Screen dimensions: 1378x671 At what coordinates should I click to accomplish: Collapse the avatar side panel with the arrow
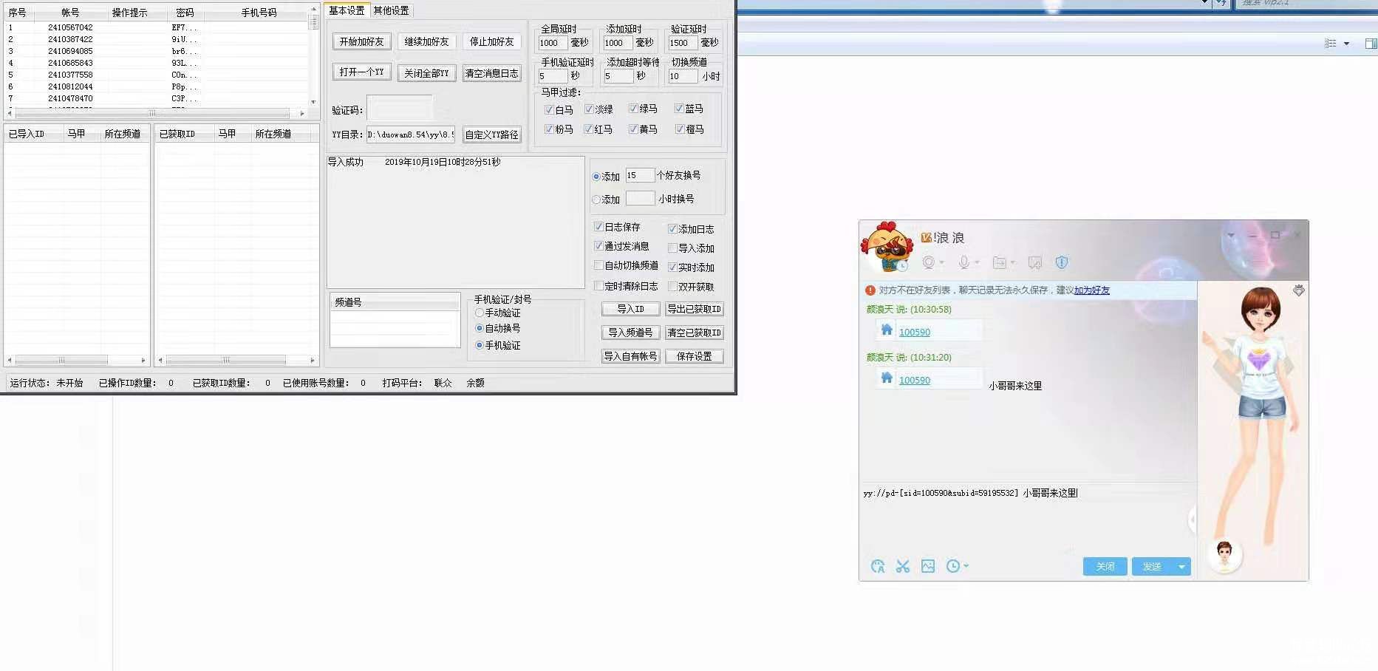[x=1192, y=520]
